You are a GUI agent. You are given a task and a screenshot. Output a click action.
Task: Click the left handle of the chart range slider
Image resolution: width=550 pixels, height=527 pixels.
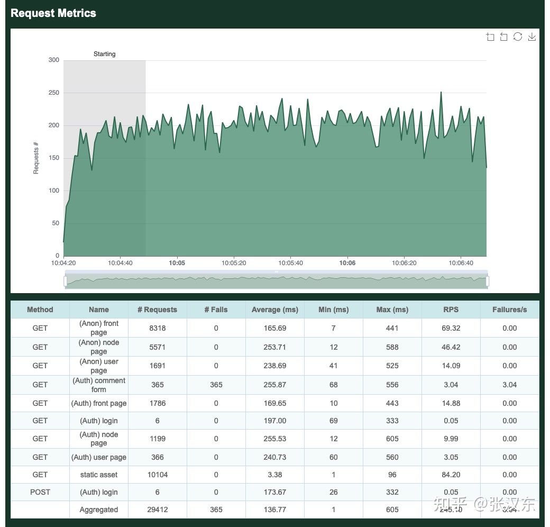point(66,281)
